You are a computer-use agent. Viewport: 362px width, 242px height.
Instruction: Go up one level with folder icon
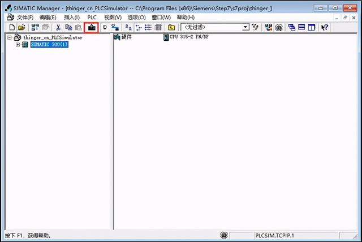click(x=171, y=27)
